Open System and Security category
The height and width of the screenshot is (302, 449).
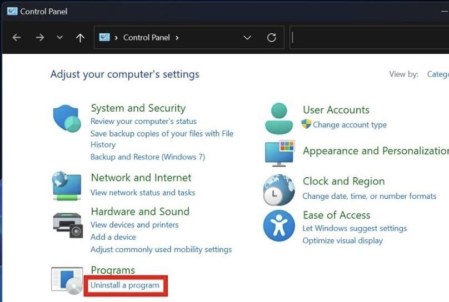click(x=138, y=108)
